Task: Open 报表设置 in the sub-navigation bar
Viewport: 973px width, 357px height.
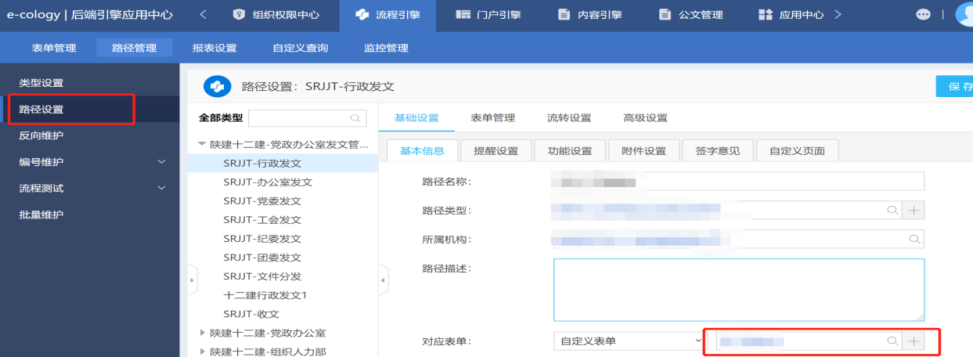Action: click(x=214, y=48)
